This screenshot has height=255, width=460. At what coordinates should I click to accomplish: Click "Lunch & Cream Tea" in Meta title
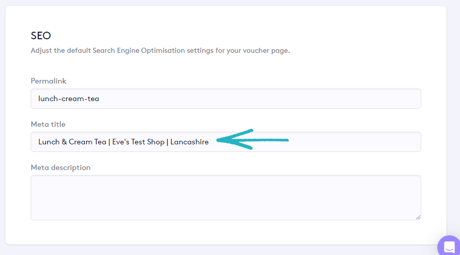(x=72, y=142)
